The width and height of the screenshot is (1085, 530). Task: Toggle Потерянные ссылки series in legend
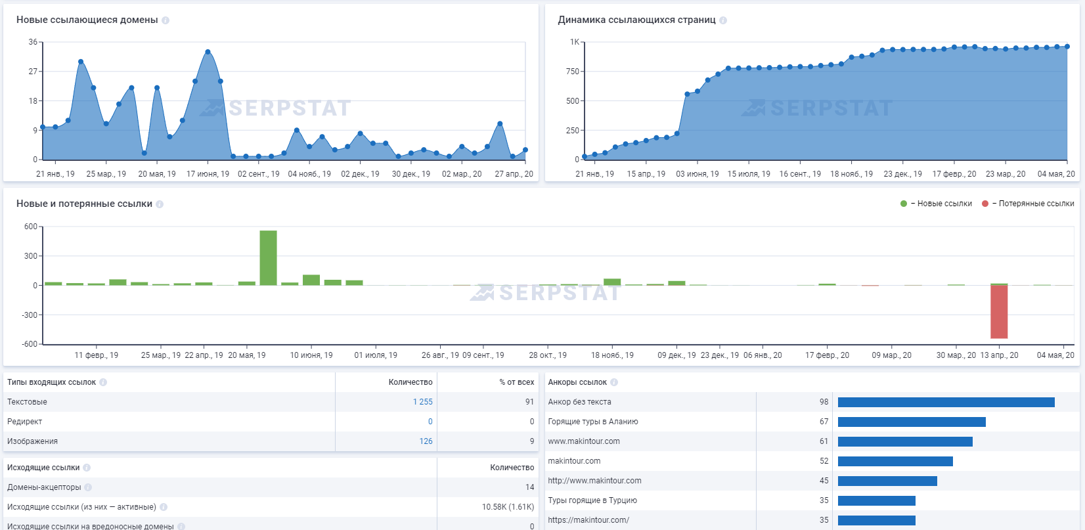tap(1029, 204)
